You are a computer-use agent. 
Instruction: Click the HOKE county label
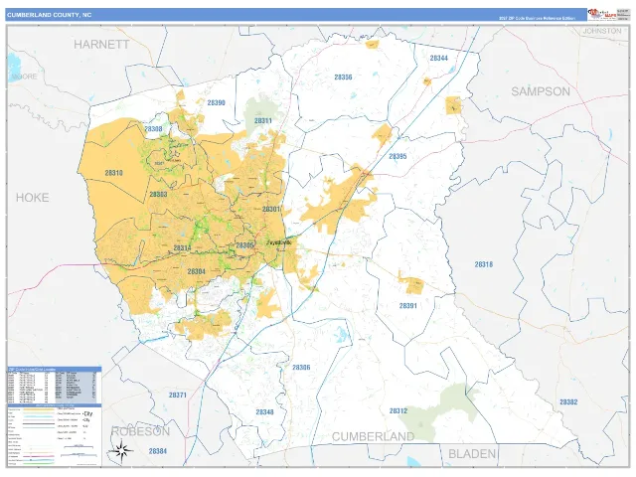33,198
